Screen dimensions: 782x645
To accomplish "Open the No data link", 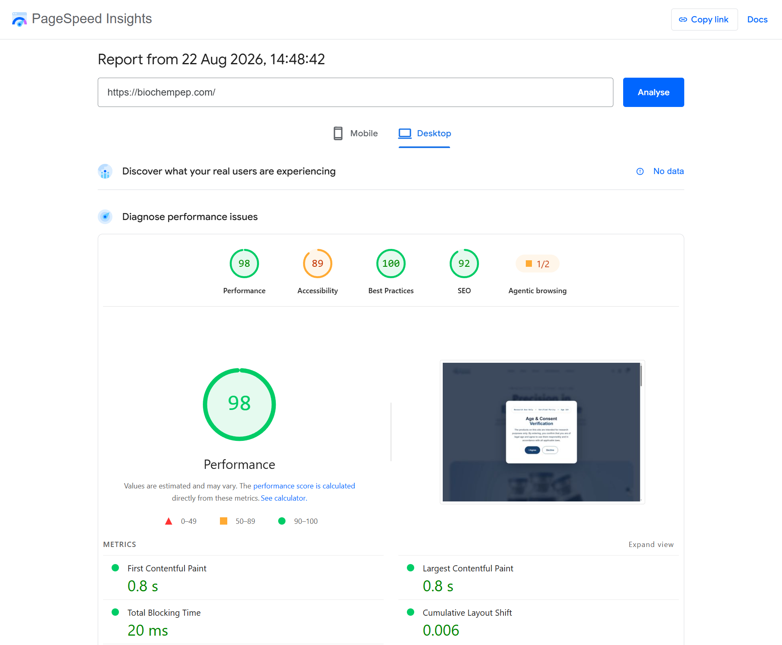I will click(x=668, y=171).
